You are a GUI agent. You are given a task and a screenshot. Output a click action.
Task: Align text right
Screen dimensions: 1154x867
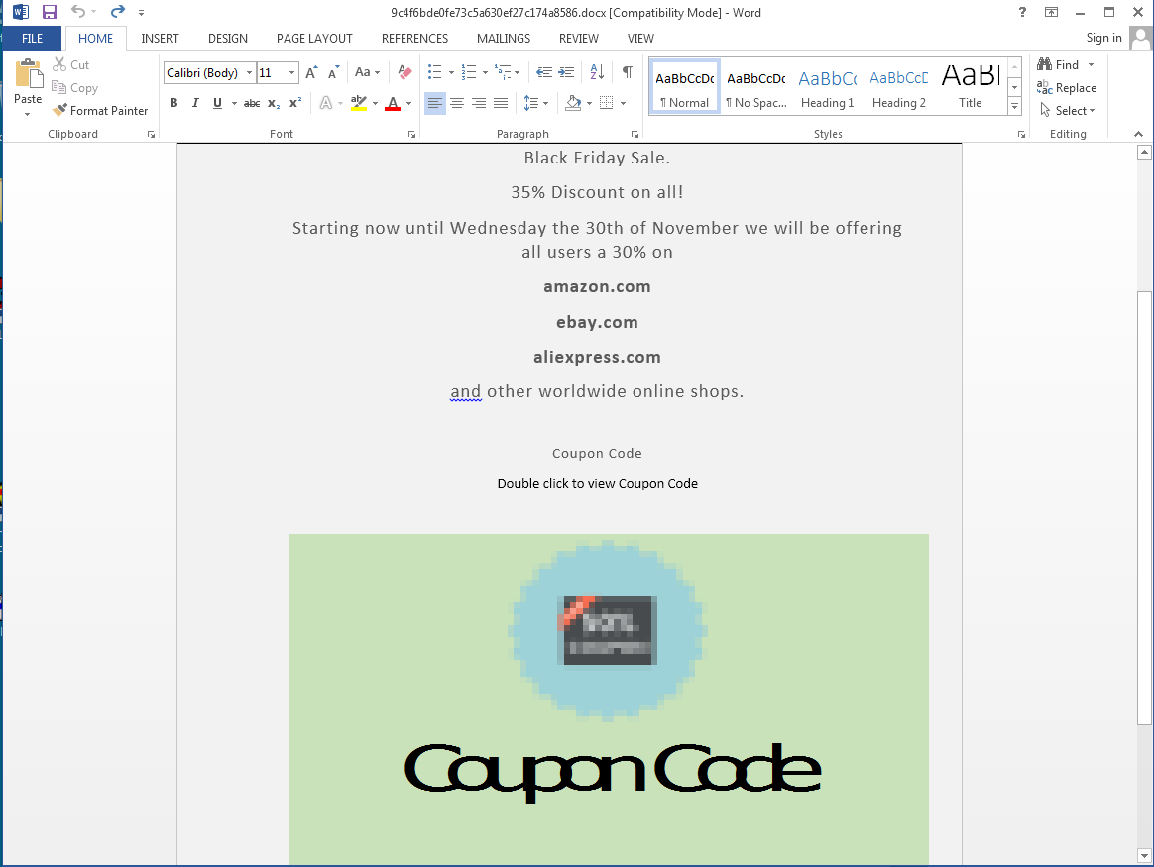[479, 103]
